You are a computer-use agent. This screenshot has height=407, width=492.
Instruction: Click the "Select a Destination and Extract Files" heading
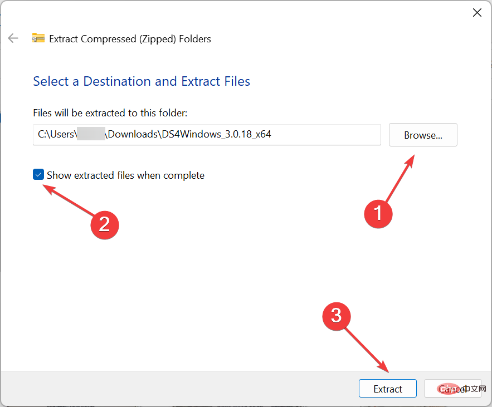142,81
